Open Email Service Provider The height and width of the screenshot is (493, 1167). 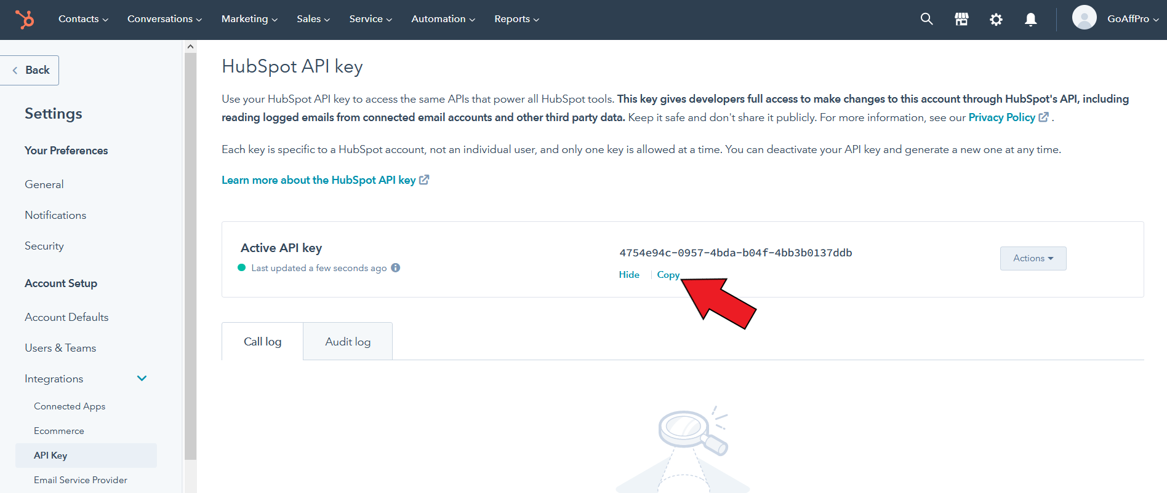[x=81, y=480]
